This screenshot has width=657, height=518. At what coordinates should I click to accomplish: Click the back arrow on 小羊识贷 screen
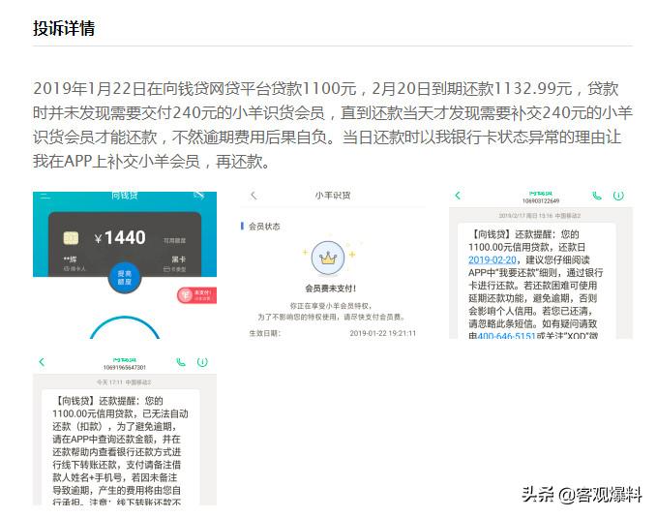(x=254, y=195)
